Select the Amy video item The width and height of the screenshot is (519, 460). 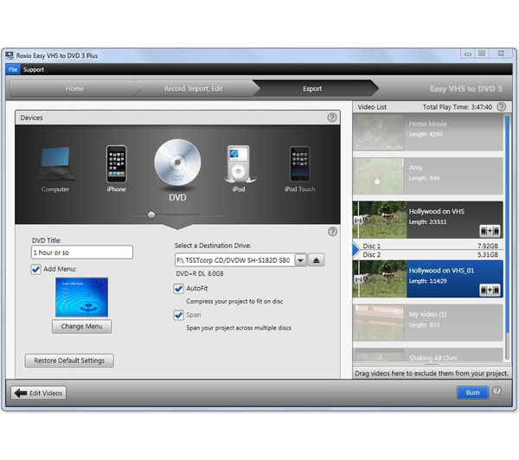[x=428, y=176]
